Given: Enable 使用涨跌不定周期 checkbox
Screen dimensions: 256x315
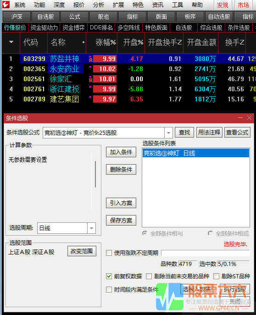Looking at the screenshot, I should 109,253.
